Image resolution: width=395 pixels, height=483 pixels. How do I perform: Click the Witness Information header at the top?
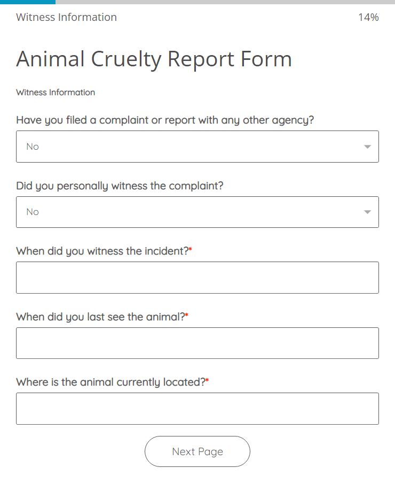point(66,17)
